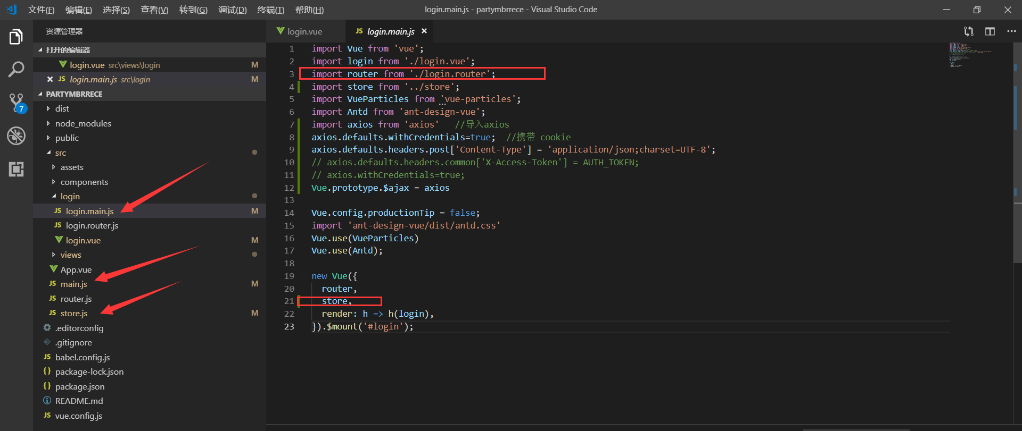The height and width of the screenshot is (431, 1022).
Task: Click the git icon of .gitignore
Action: pyautogui.click(x=47, y=342)
